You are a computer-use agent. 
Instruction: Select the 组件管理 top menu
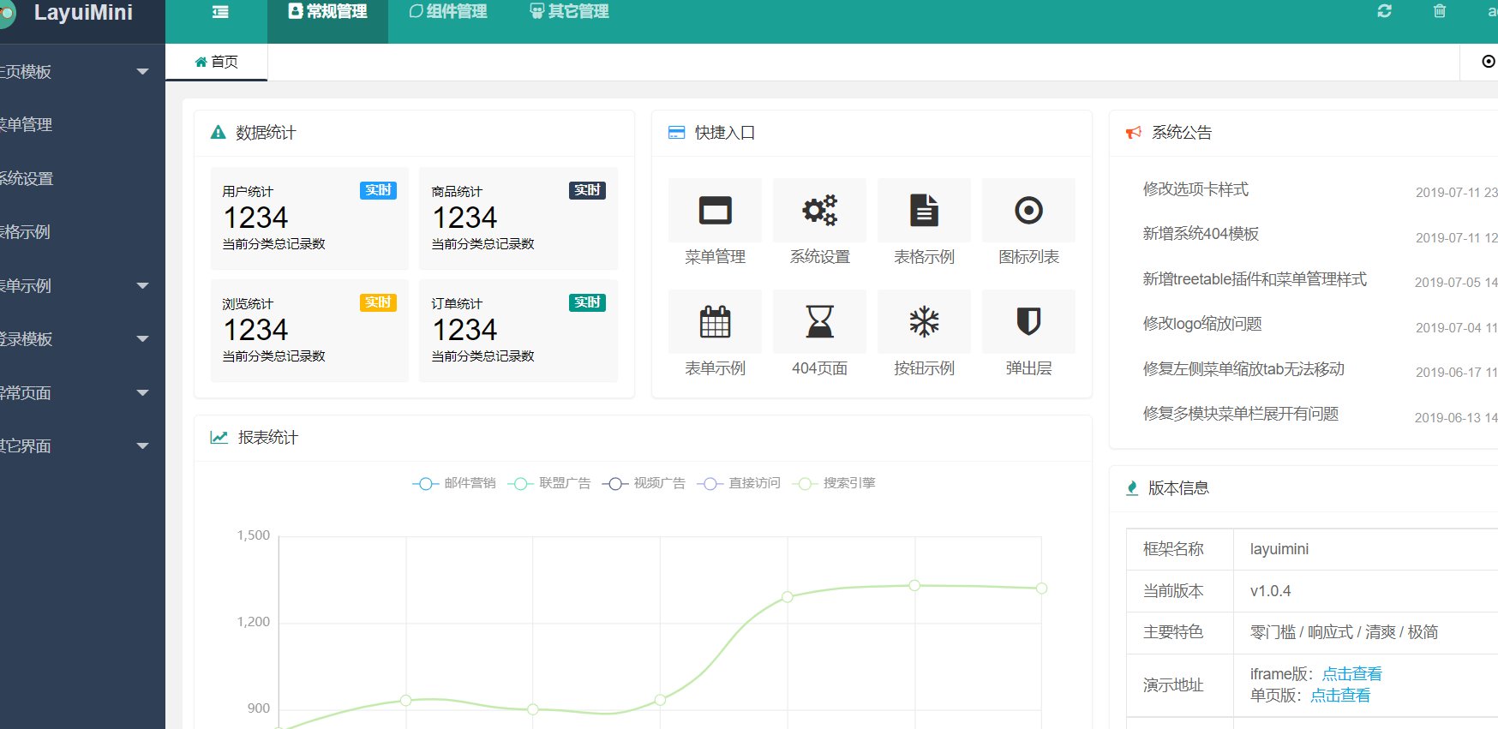[448, 12]
